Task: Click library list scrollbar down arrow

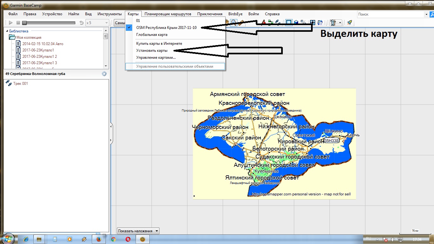Action: pos(106,66)
